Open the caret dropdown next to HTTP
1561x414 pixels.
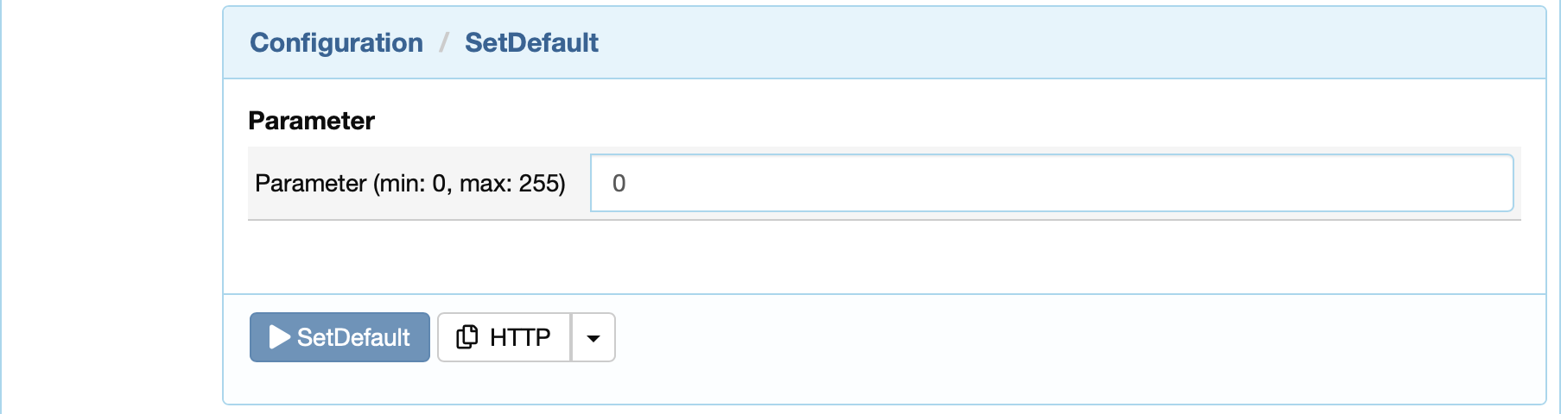(x=593, y=337)
